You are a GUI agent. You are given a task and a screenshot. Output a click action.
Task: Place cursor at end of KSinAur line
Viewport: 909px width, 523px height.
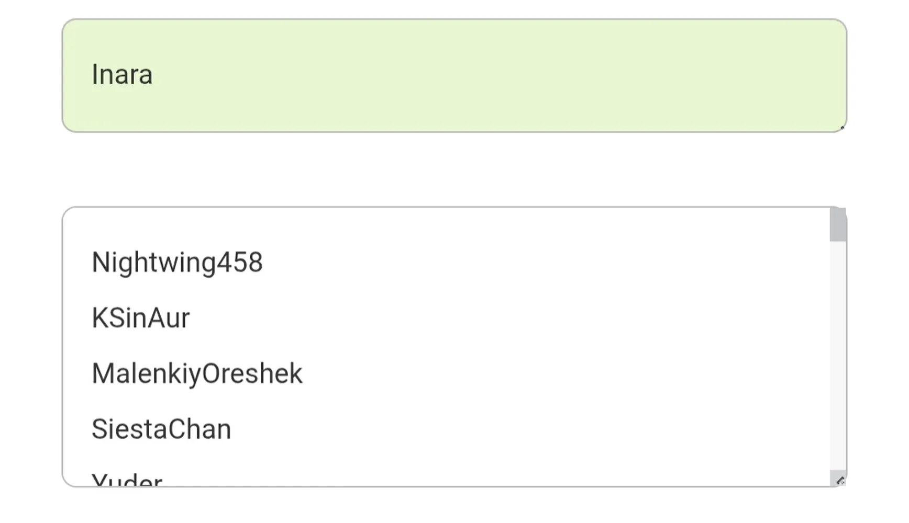[x=191, y=318]
